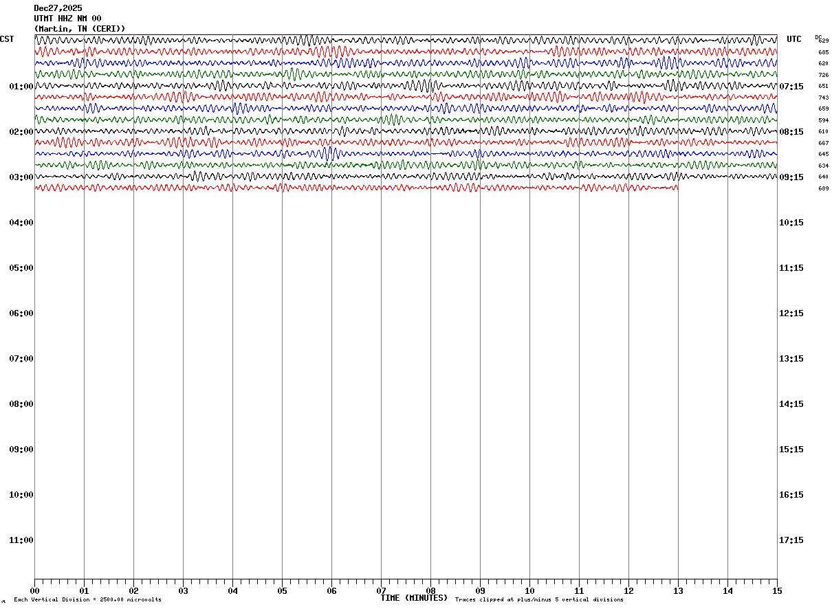Click the DC offset value '685'
Viewport: 832px width, 609px height.
coord(824,52)
